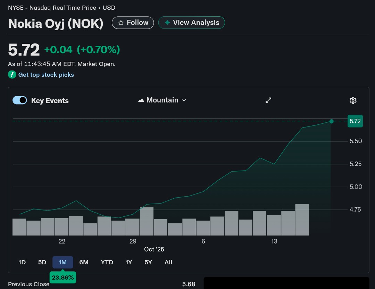Screen dimensions: 375x289
Task: Click the Previous Close label
Action: click(x=29, y=284)
